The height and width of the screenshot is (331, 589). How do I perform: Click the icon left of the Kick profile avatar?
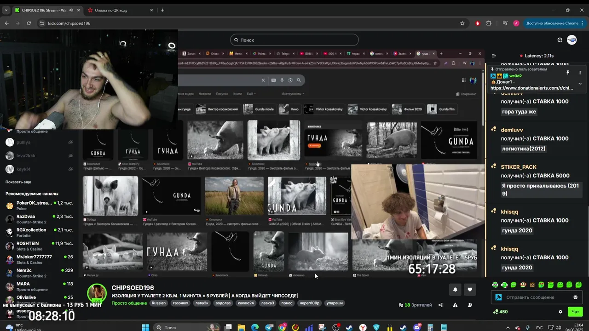tap(560, 40)
